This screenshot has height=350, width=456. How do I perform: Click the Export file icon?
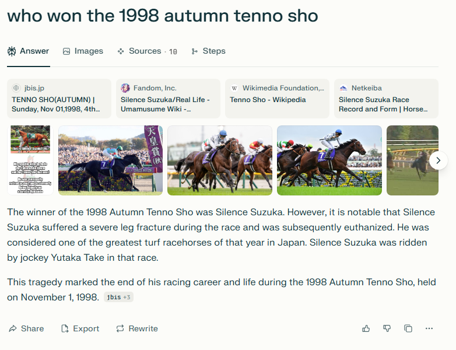pyautogui.click(x=65, y=328)
